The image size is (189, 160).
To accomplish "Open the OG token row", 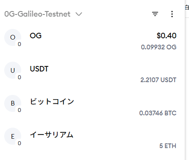I will (x=90, y=41).
